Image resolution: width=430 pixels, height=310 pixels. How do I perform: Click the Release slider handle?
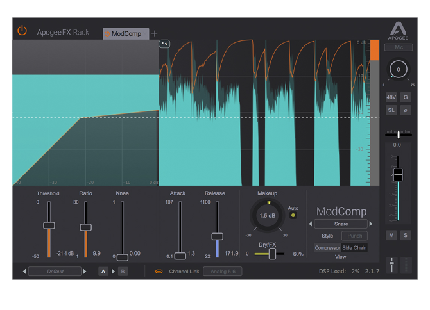pyautogui.click(x=217, y=236)
